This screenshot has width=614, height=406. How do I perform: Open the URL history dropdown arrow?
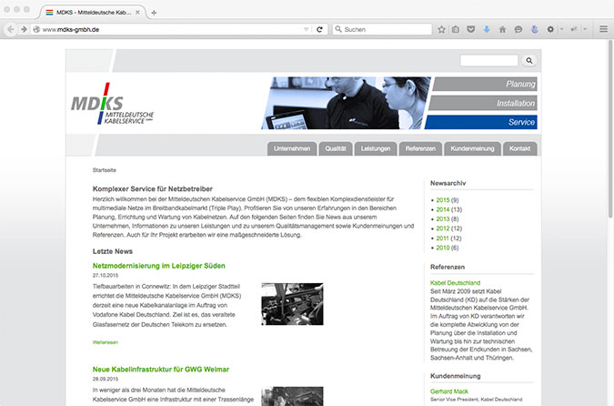coord(307,29)
